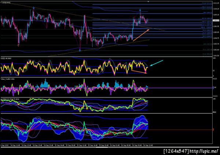220x155 pixels.
Task: Click the 16 Sep 05:45 time axis label
Action: coord(126,145)
